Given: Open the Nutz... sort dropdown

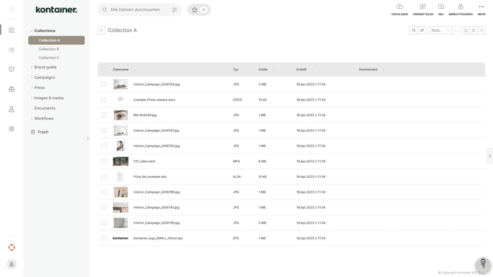Looking at the screenshot, I should pos(440,30).
